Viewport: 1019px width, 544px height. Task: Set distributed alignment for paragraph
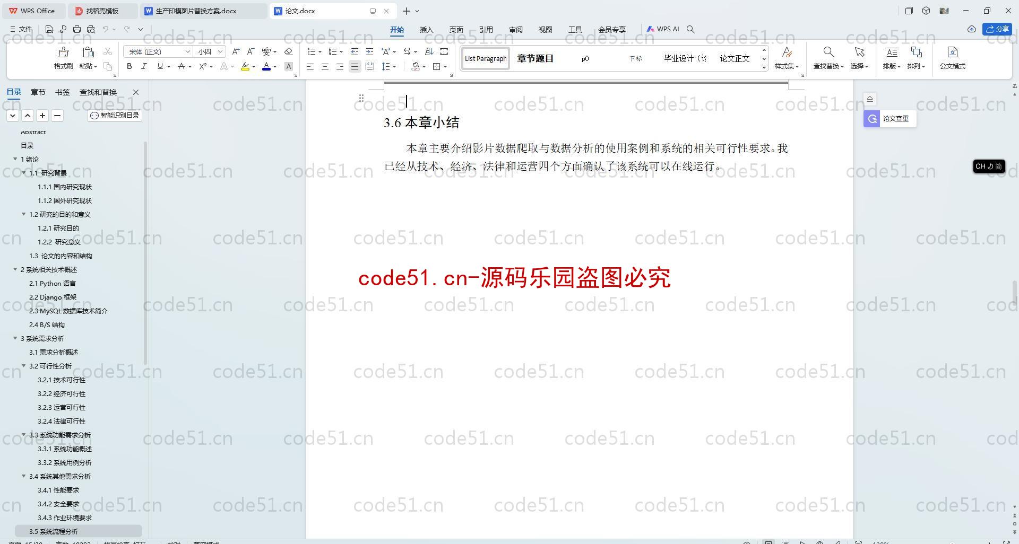(369, 66)
